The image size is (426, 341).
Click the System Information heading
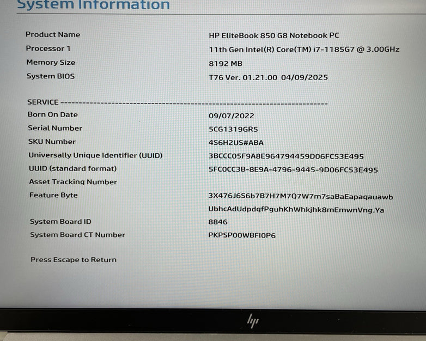[94, 5]
